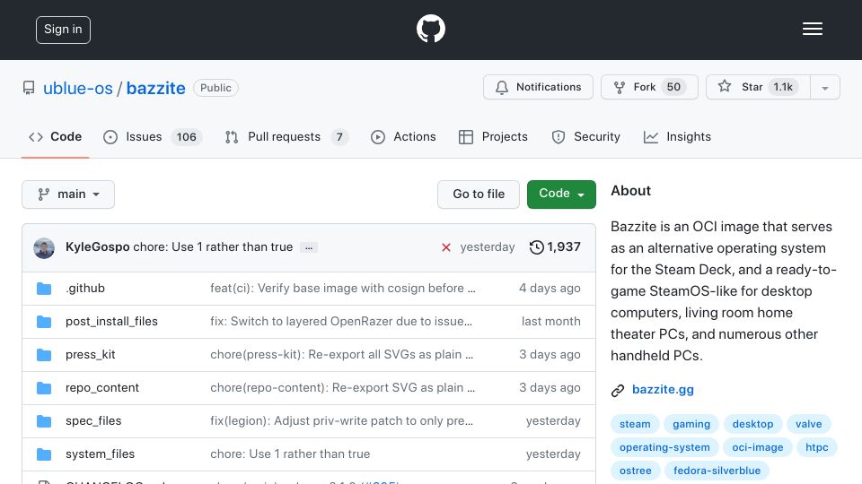
Task: Click the spec_files folder icon
Action: (44, 421)
